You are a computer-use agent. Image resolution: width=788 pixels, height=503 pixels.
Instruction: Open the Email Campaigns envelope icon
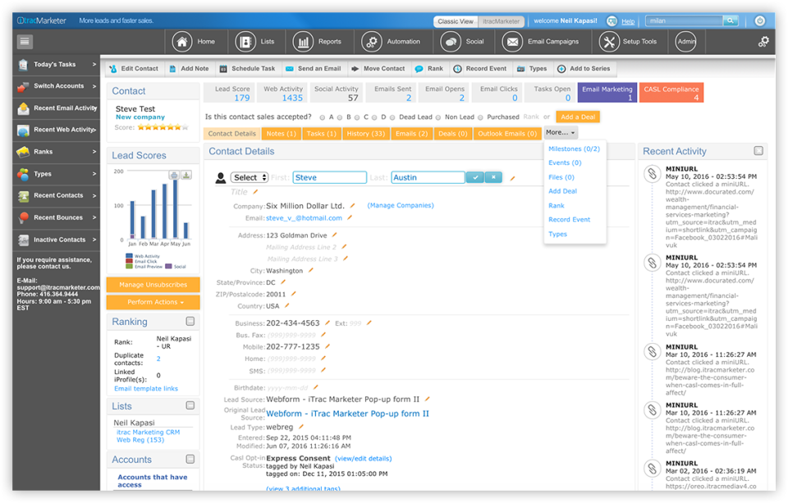click(512, 42)
